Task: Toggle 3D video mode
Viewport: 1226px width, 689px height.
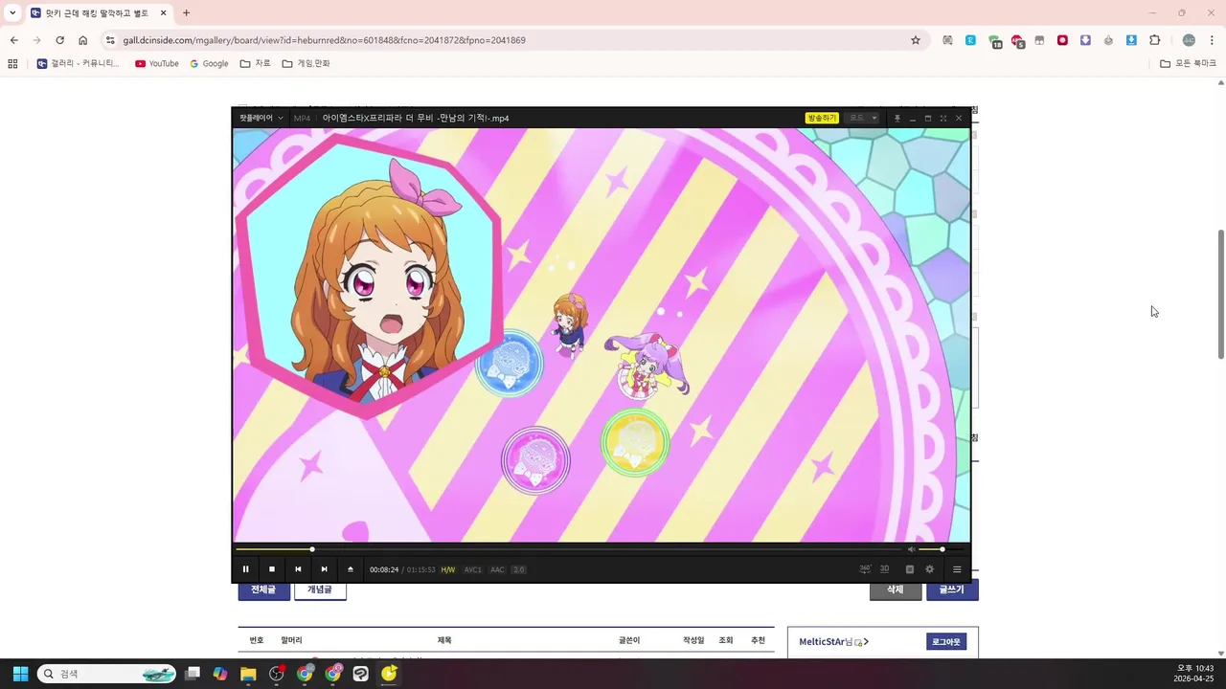Action: 885,569
